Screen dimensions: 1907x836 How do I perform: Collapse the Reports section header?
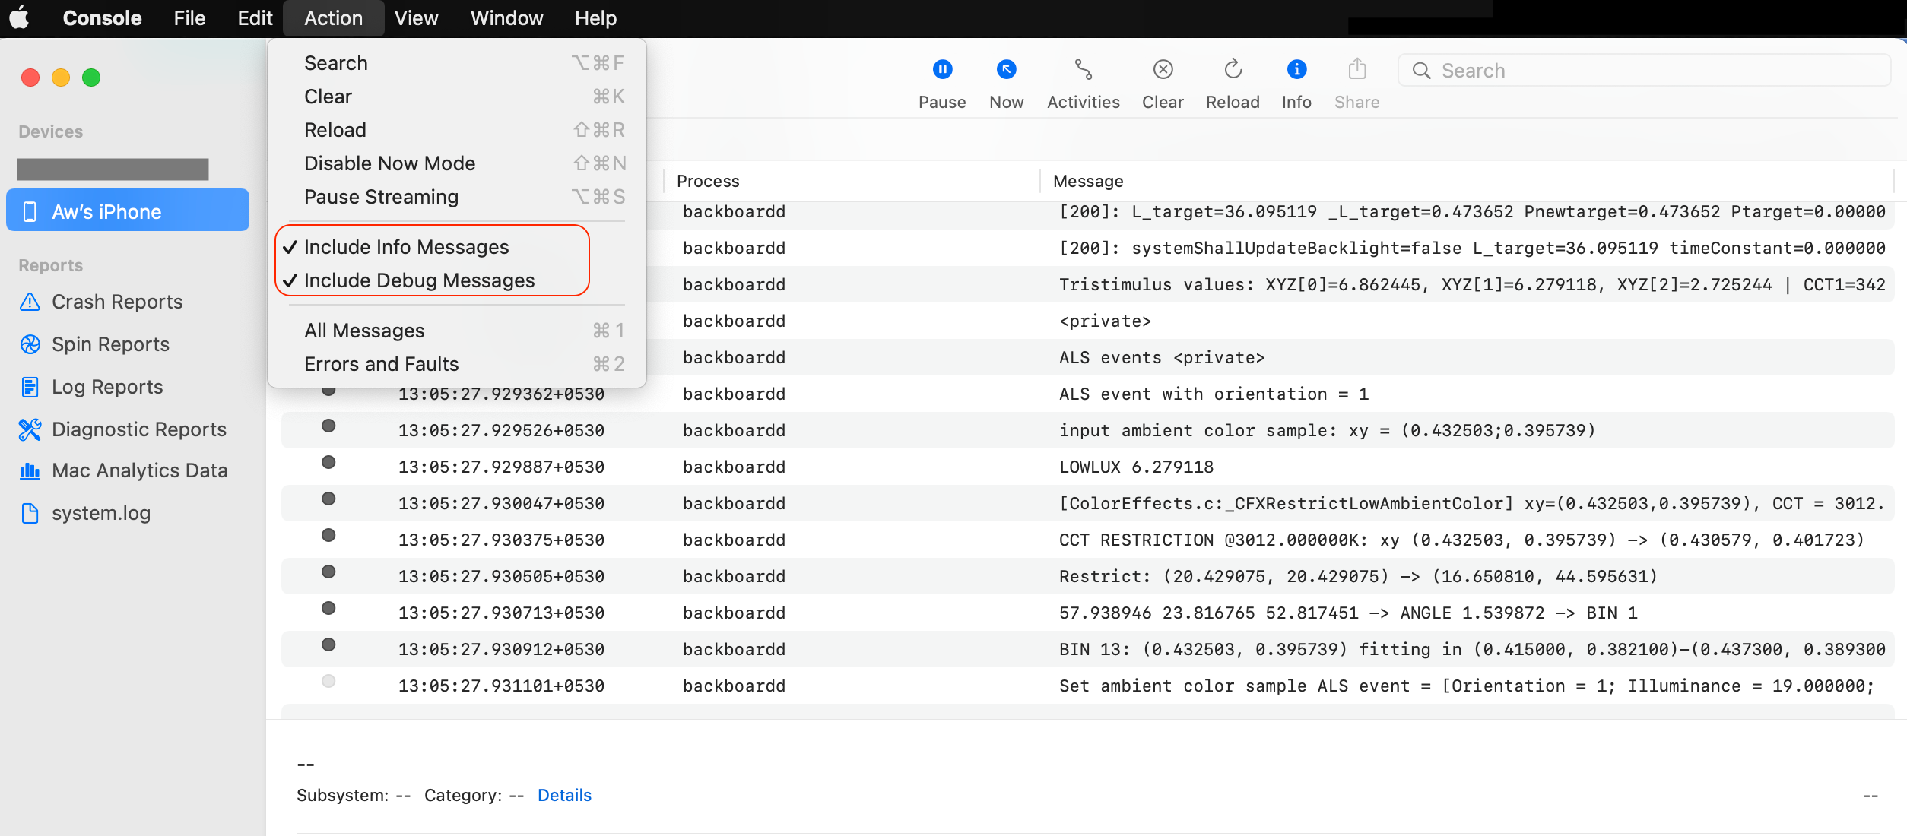click(x=50, y=264)
